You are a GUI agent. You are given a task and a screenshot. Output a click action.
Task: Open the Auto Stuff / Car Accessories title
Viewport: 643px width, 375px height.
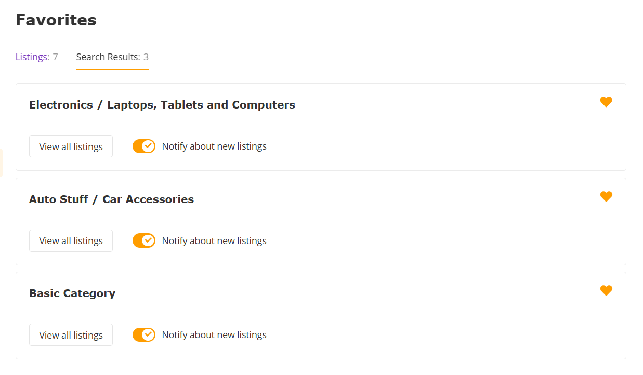pyautogui.click(x=111, y=199)
